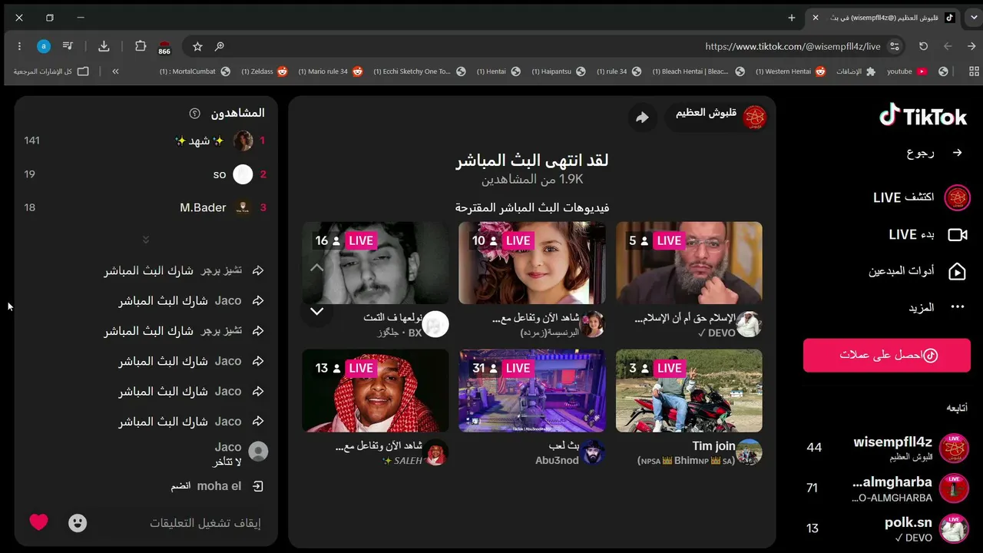Expand the bookmarks overflow chevron
Viewport: 983px width, 553px height.
point(115,71)
